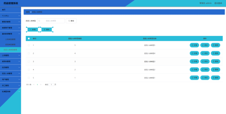This screenshot has height=114, width=226.
Task: Click cell text 药品入库类型5
Action: [150, 45]
